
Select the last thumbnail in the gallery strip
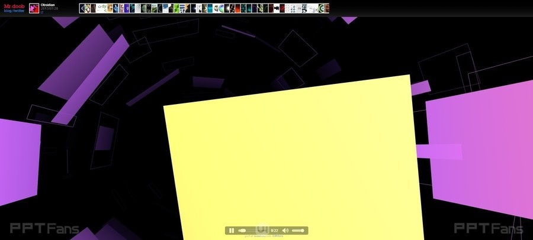(325, 8)
